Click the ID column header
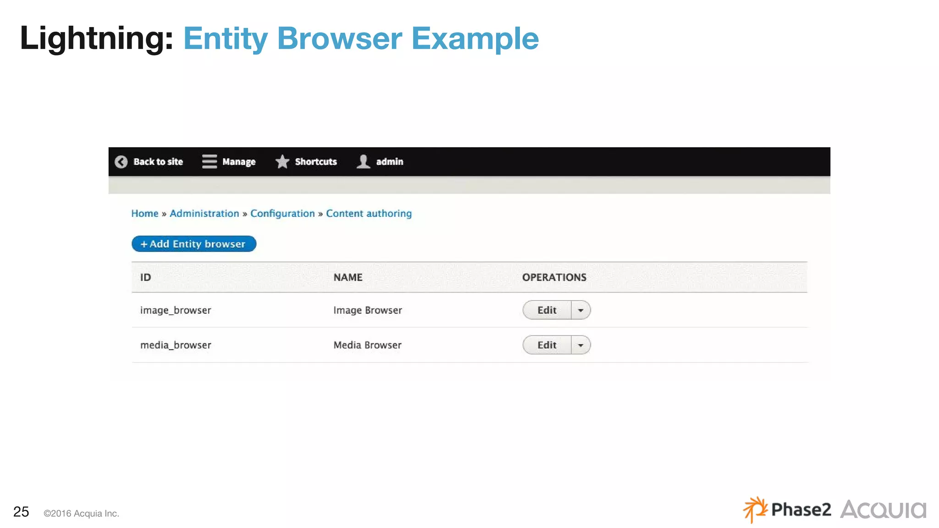The width and height of the screenshot is (939, 528). [x=145, y=277]
